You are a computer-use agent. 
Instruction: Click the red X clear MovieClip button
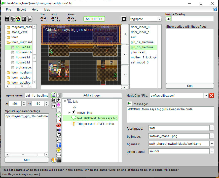click(x=211, y=95)
